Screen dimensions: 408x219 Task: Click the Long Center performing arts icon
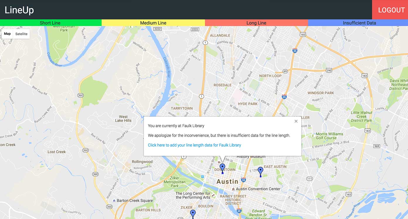point(213,195)
